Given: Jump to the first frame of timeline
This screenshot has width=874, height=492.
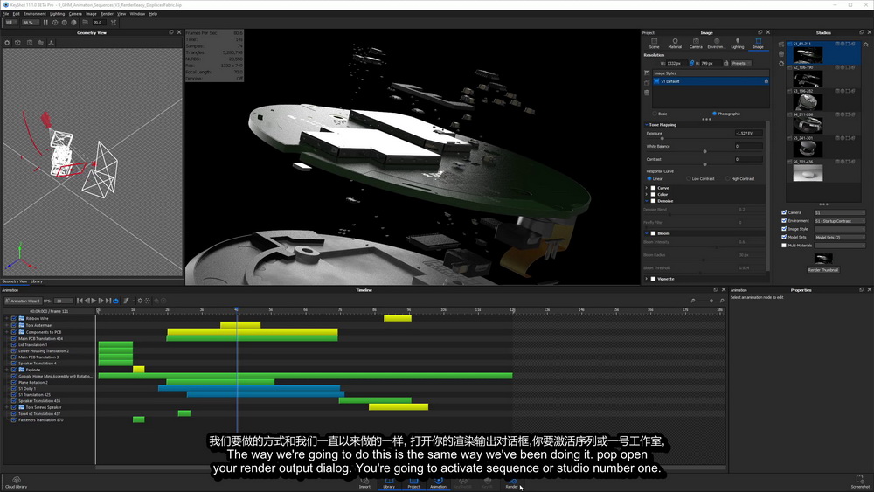Looking at the screenshot, I should [80, 301].
